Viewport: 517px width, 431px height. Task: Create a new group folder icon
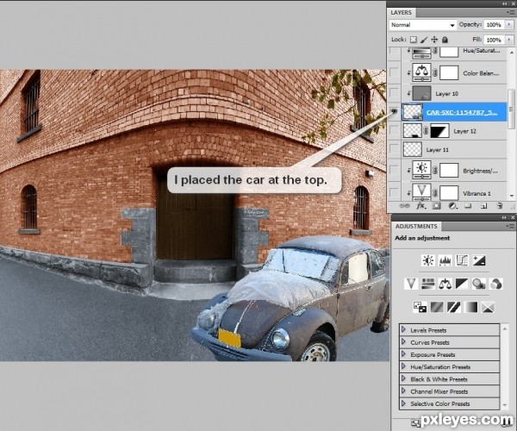coord(468,206)
